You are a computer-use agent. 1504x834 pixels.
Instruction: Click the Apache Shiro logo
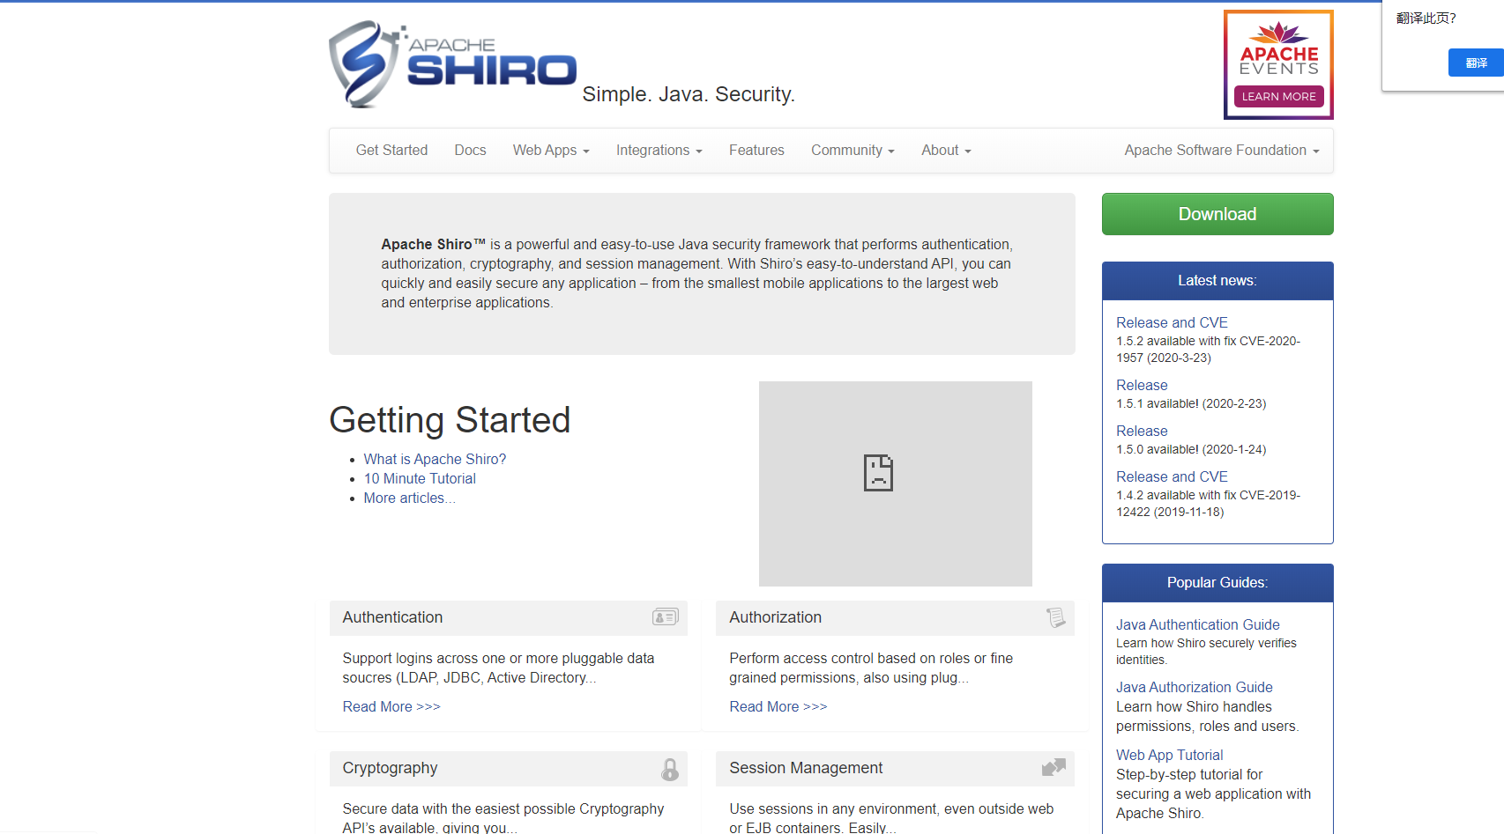pyautogui.click(x=452, y=64)
